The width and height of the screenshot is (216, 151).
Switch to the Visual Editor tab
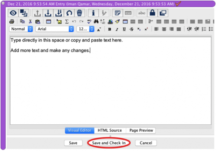[79, 130]
